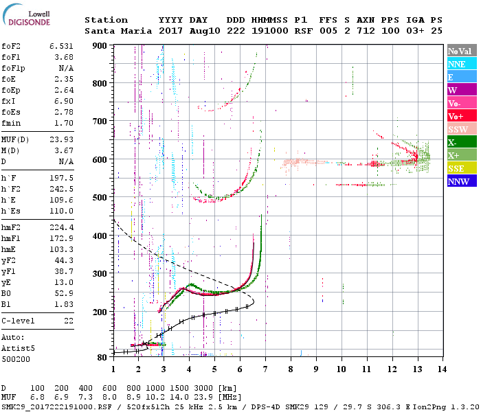Viewport: 481px width, 412px height.
Task: Click the fxI value 6.90
Action: coord(64,101)
